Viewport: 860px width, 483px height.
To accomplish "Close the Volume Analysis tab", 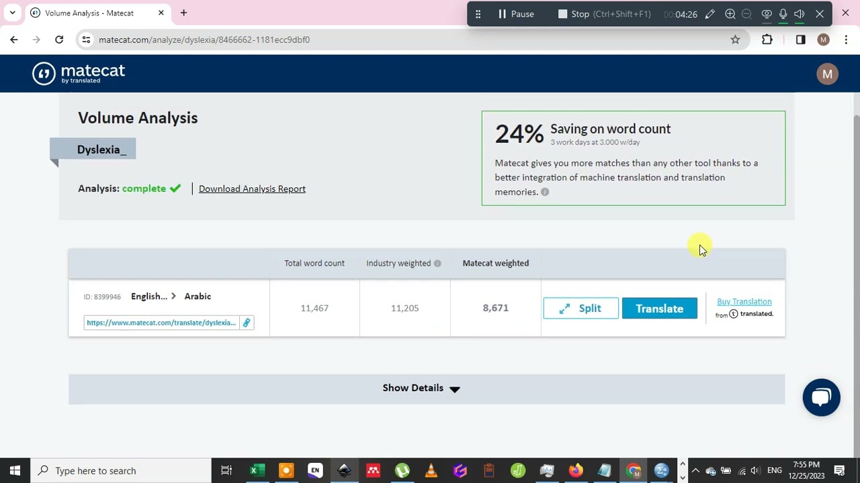I will [161, 13].
